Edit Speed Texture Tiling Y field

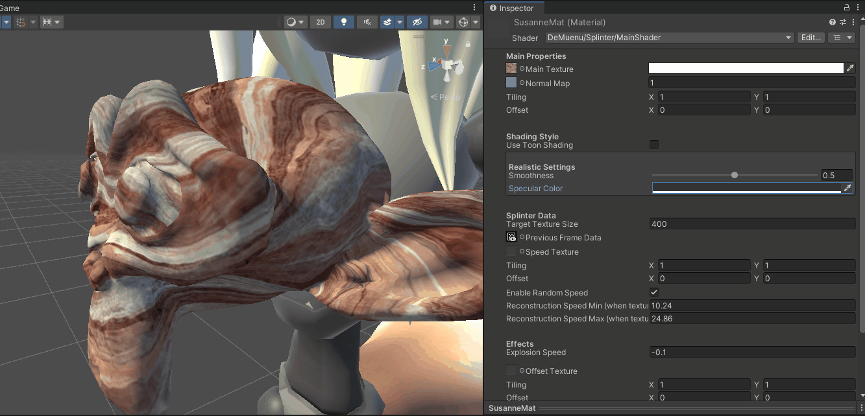point(809,266)
